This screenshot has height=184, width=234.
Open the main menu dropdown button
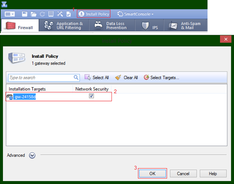pyautogui.click(x=9, y=14)
